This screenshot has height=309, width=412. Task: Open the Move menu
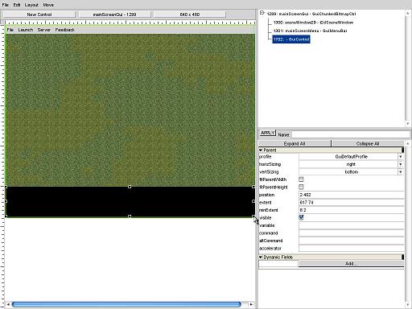(x=48, y=5)
